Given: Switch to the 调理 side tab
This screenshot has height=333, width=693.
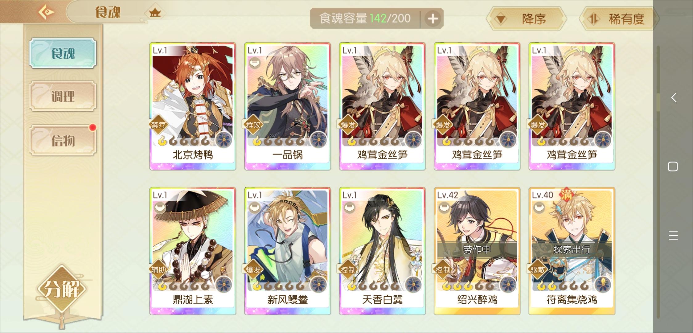Looking at the screenshot, I should 63,96.
